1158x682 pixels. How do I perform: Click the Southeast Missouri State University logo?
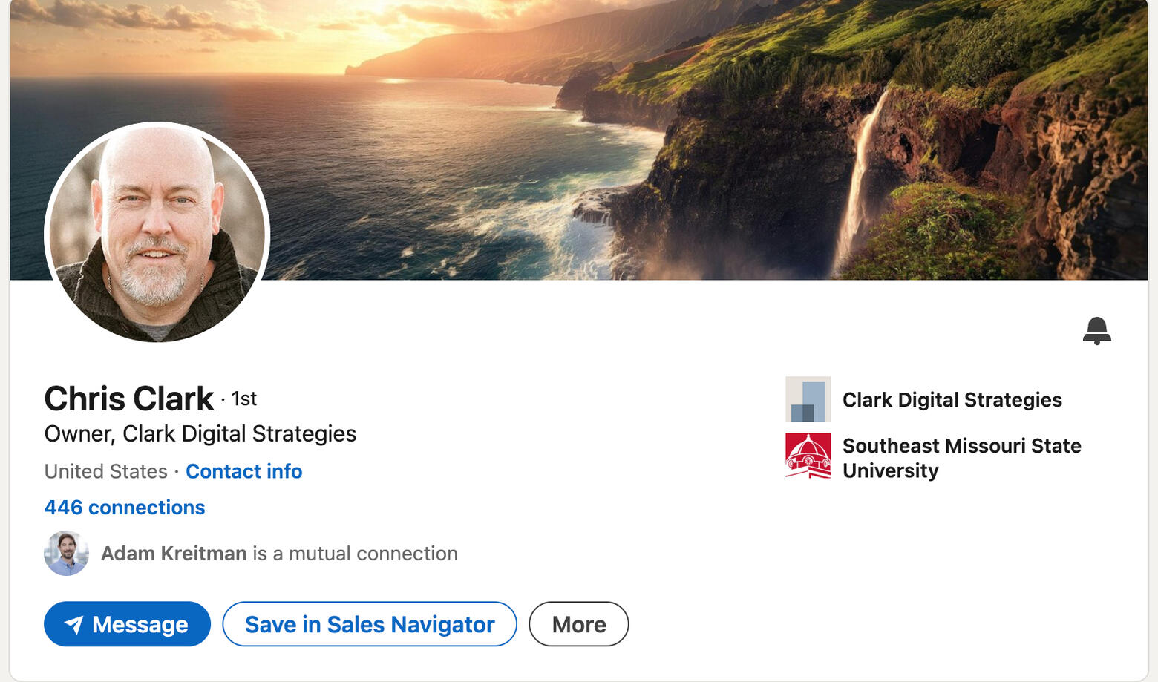[x=808, y=456]
